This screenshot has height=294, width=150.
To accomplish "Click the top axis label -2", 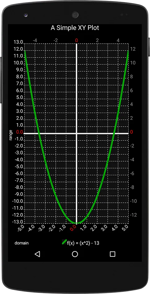I will [55, 40].
